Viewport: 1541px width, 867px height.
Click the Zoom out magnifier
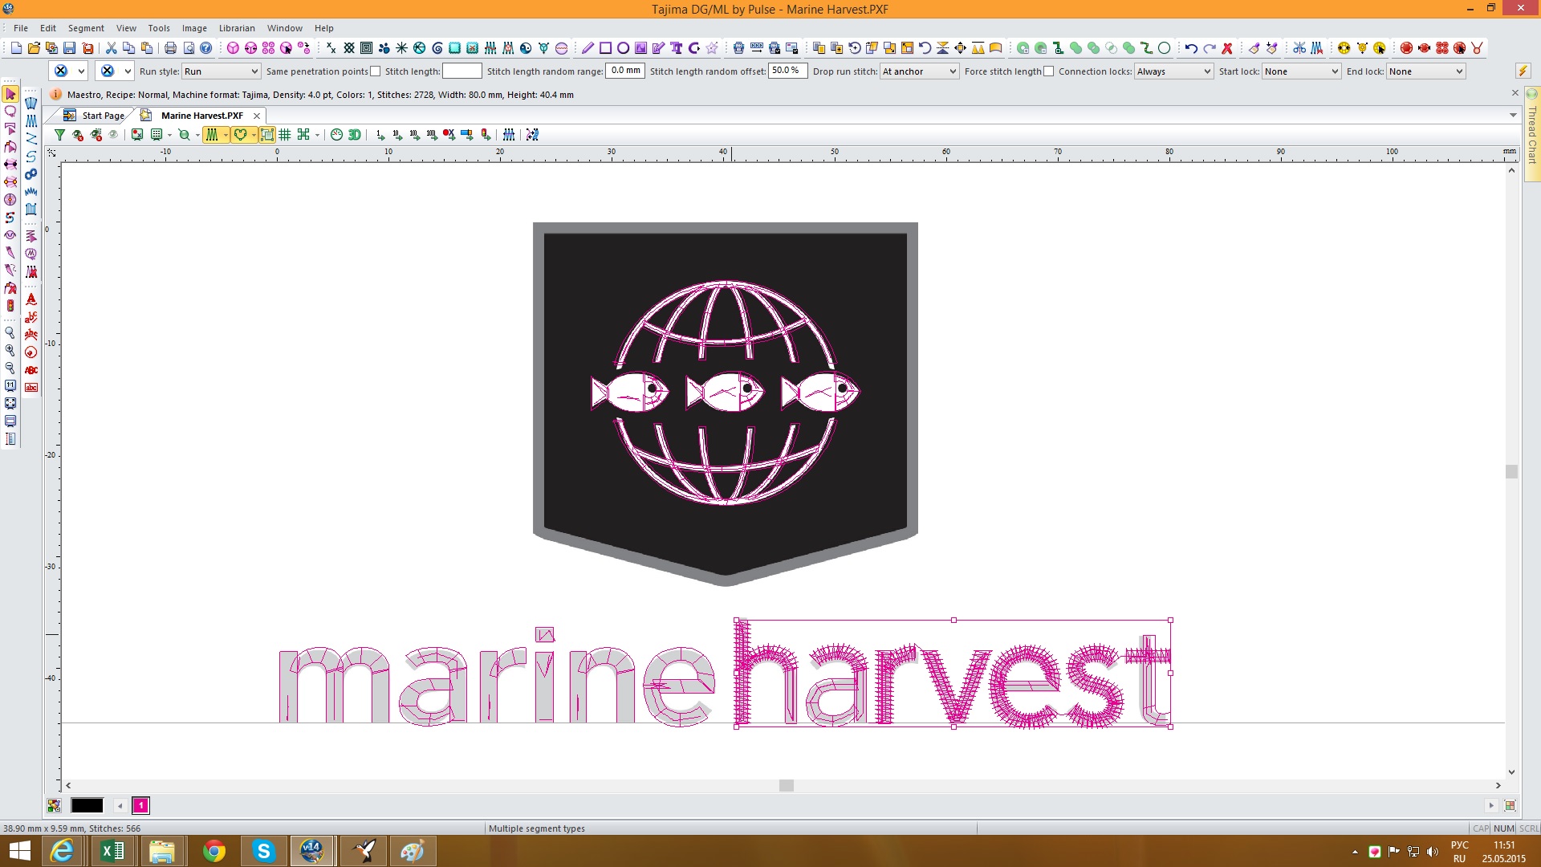10,368
